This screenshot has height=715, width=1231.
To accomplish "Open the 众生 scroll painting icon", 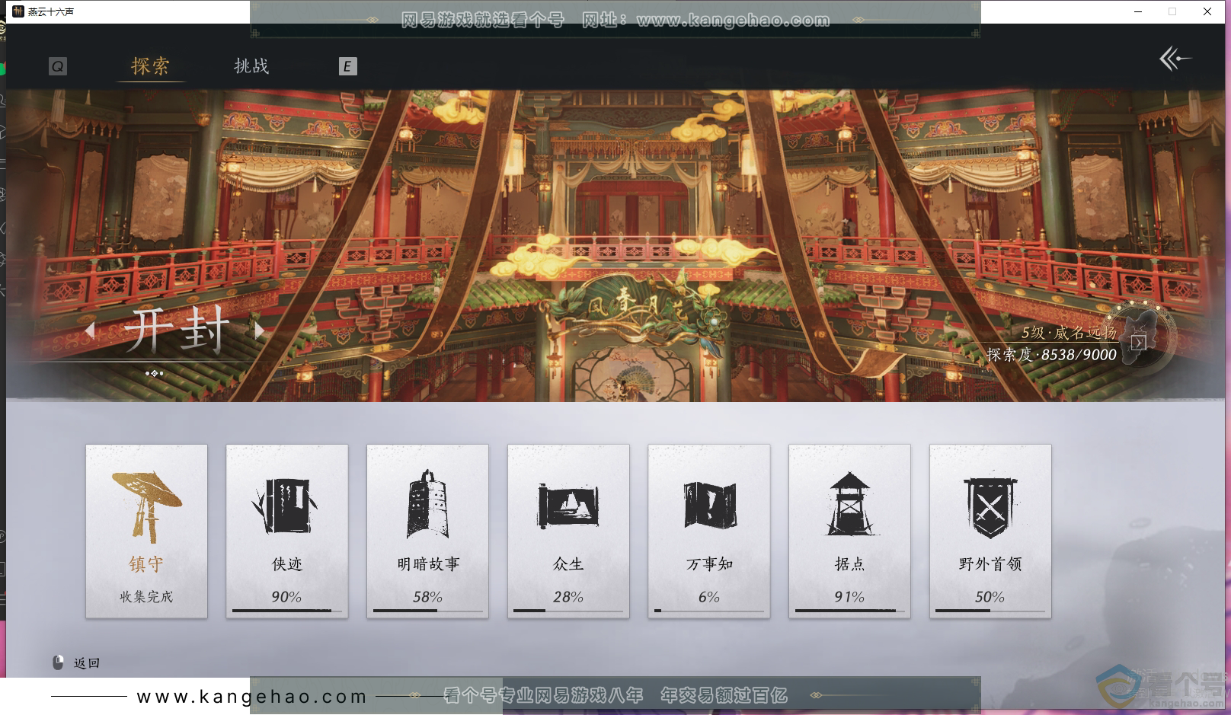I will [x=568, y=506].
